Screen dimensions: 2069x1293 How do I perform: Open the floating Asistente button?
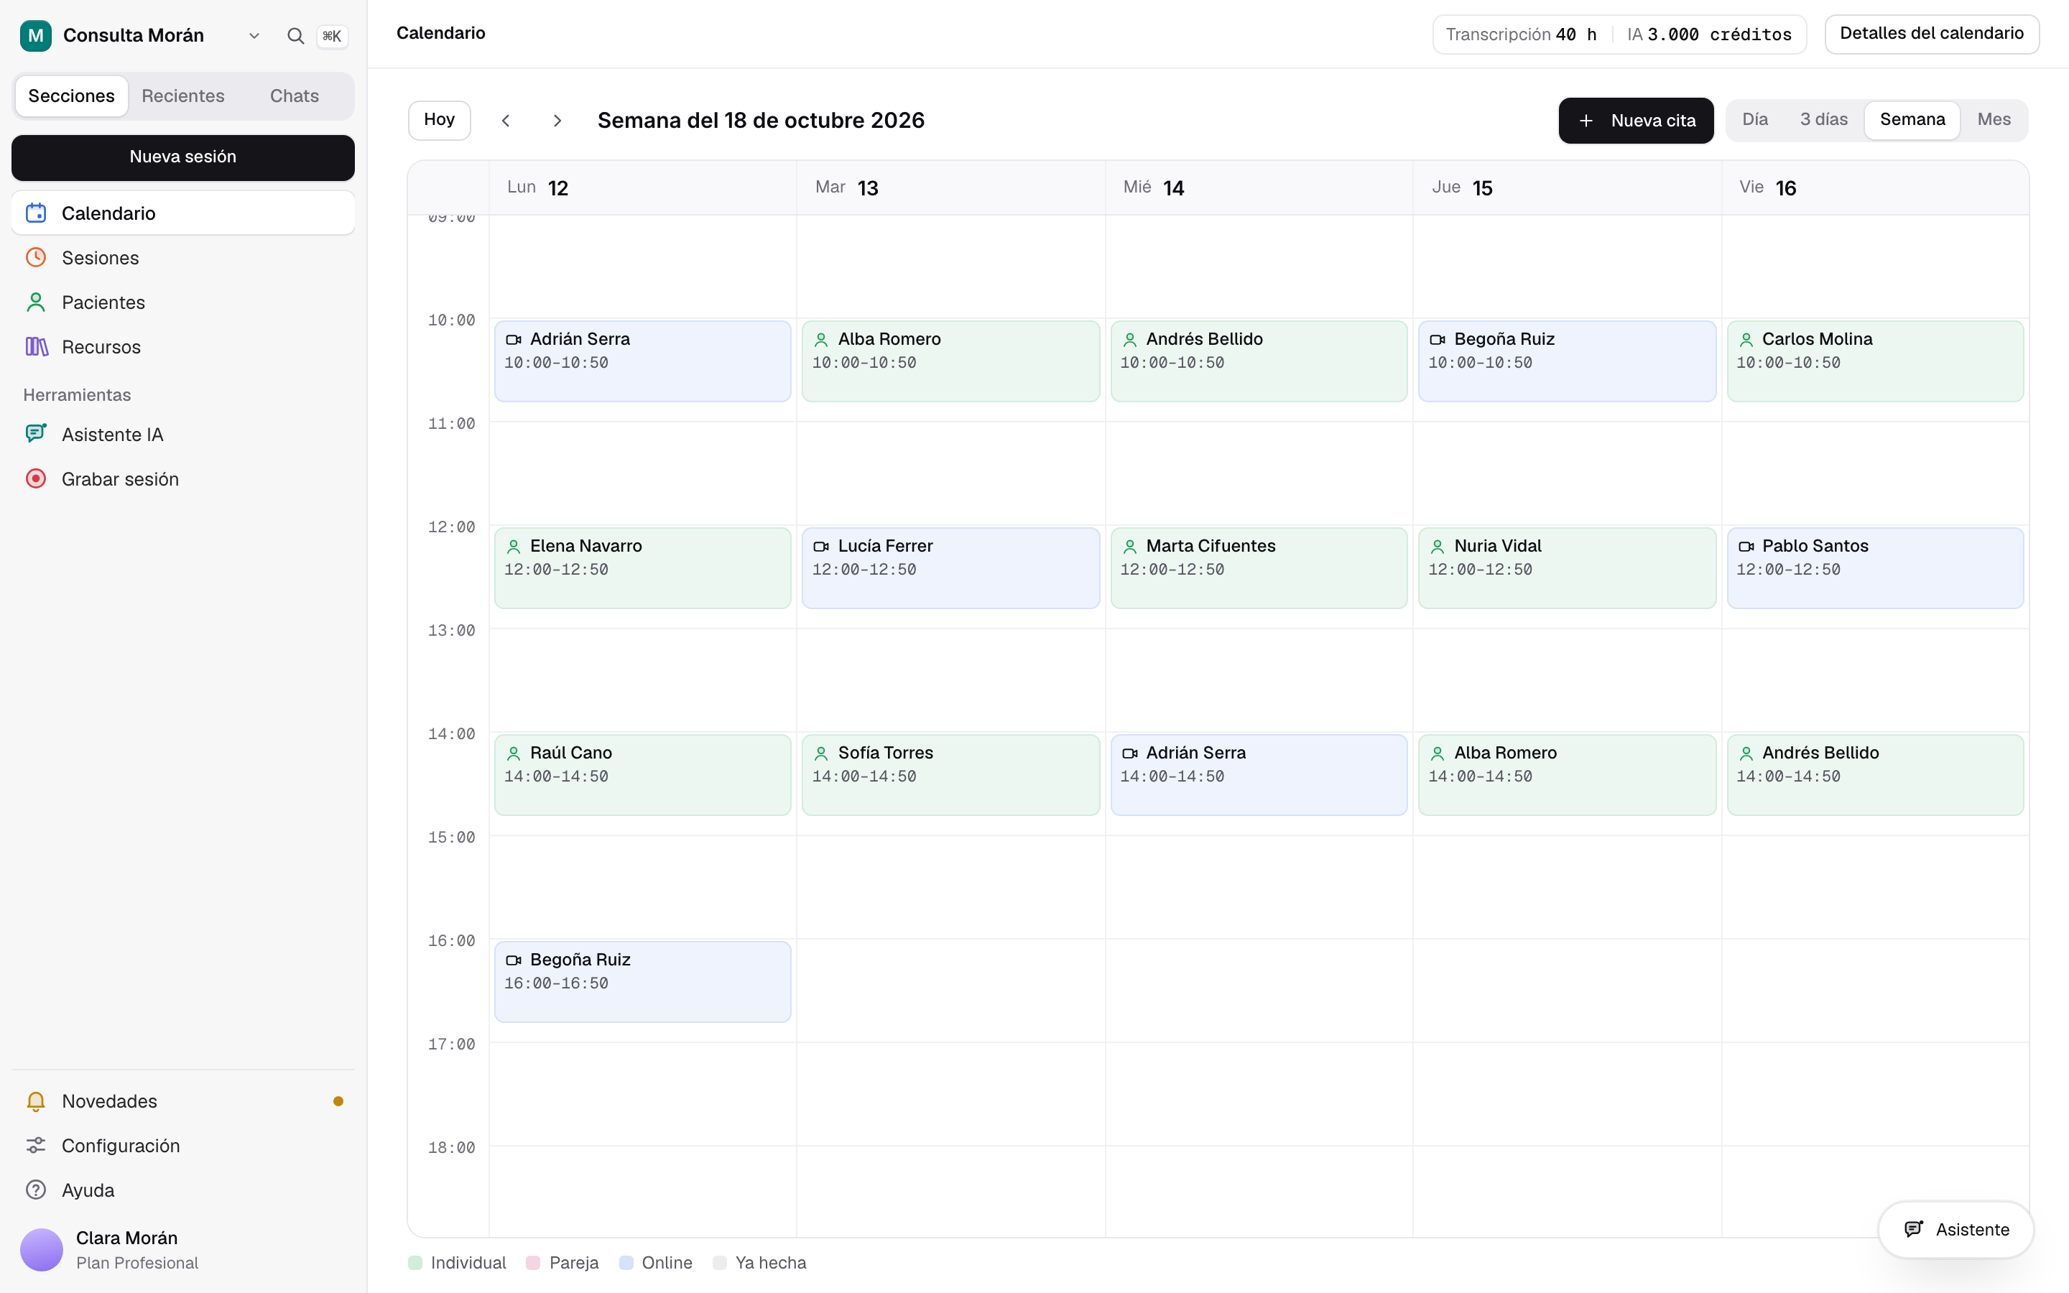pos(1955,1230)
